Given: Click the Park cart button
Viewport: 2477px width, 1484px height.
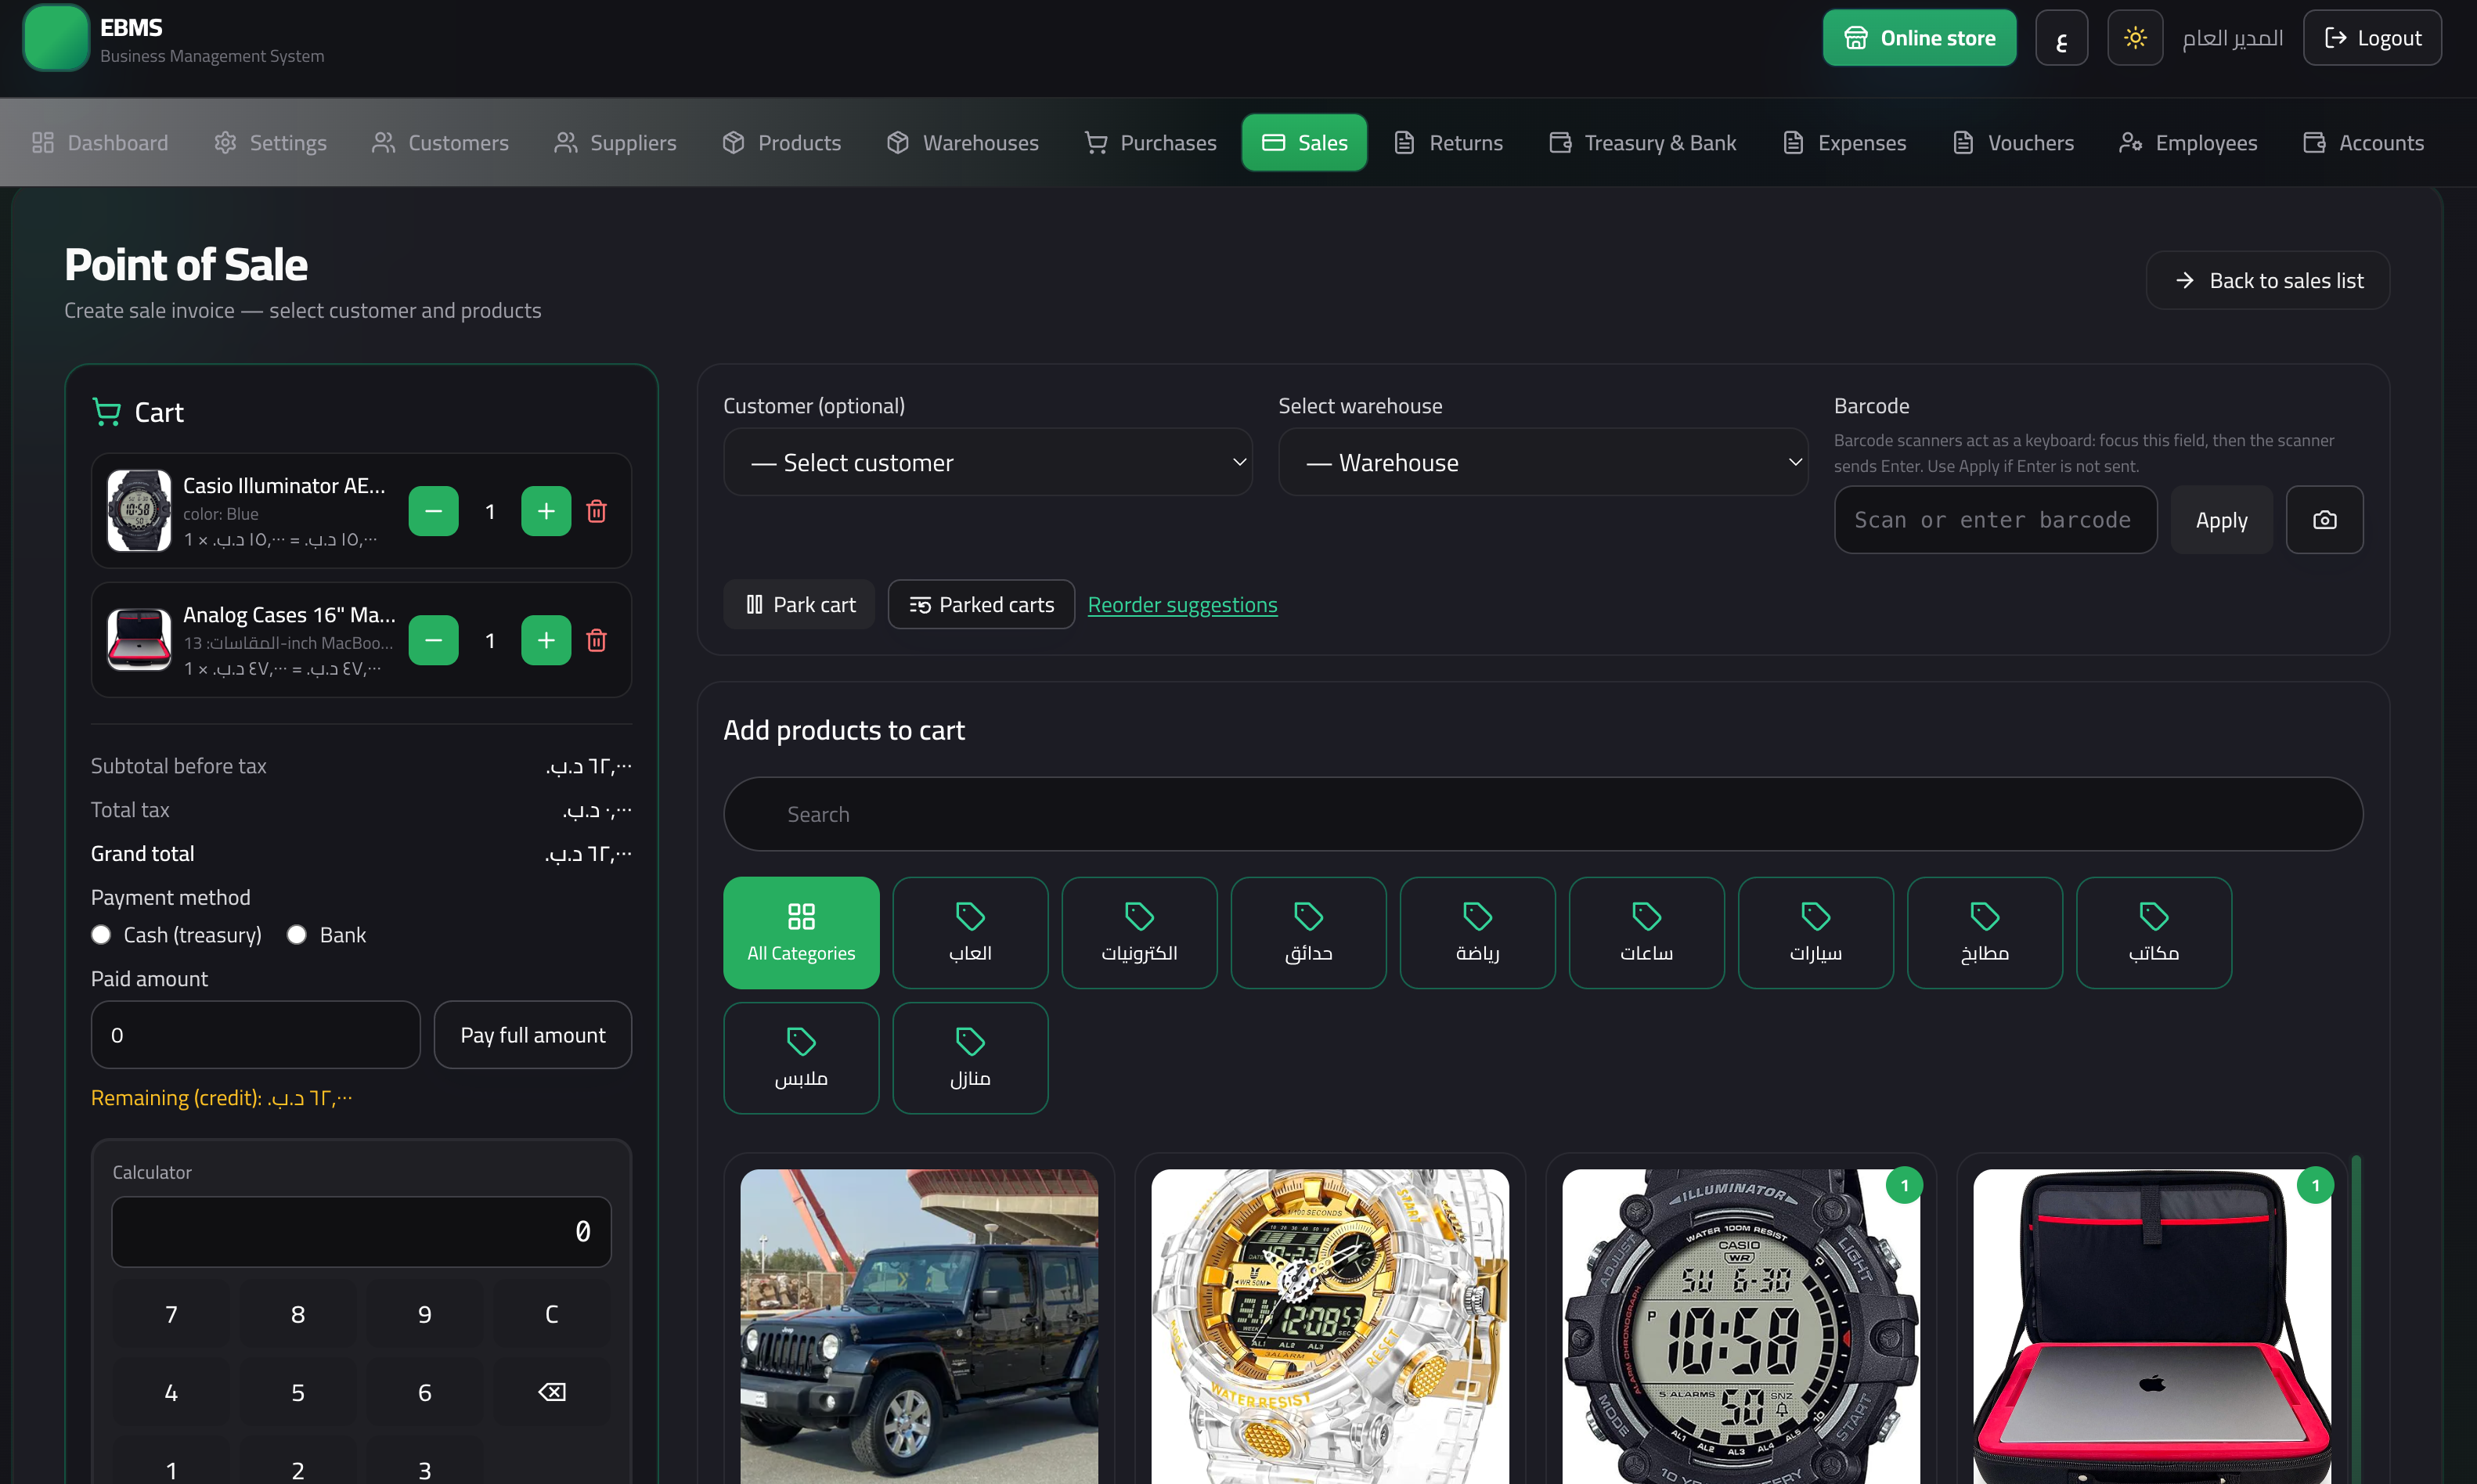Looking at the screenshot, I should [x=799, y=605].
